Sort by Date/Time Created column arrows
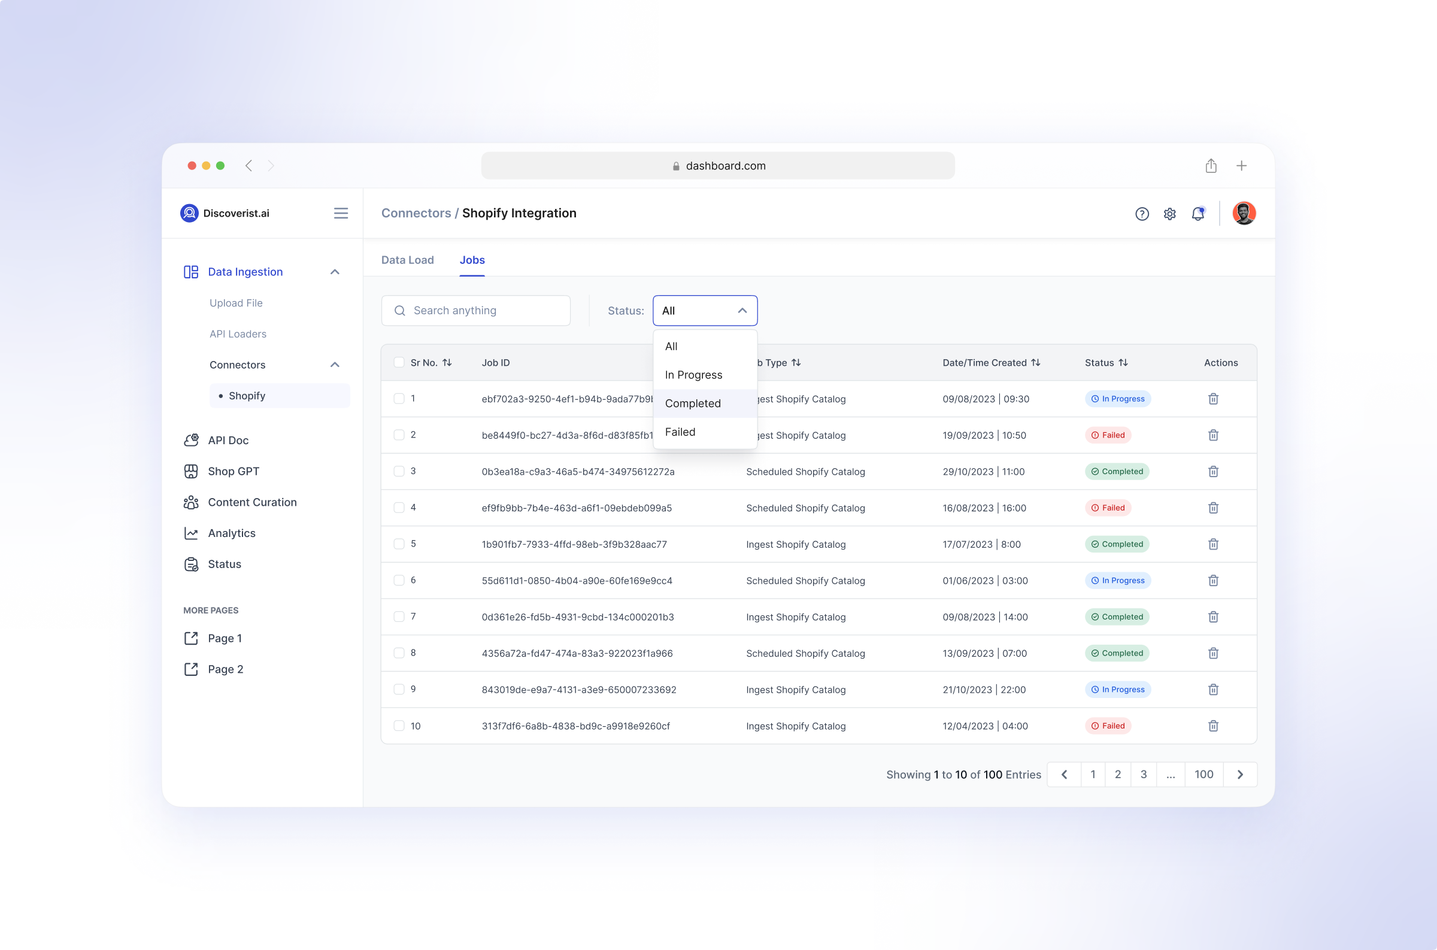The height and width of the screenshot is (950, 1437). [x=1035, y=362]
